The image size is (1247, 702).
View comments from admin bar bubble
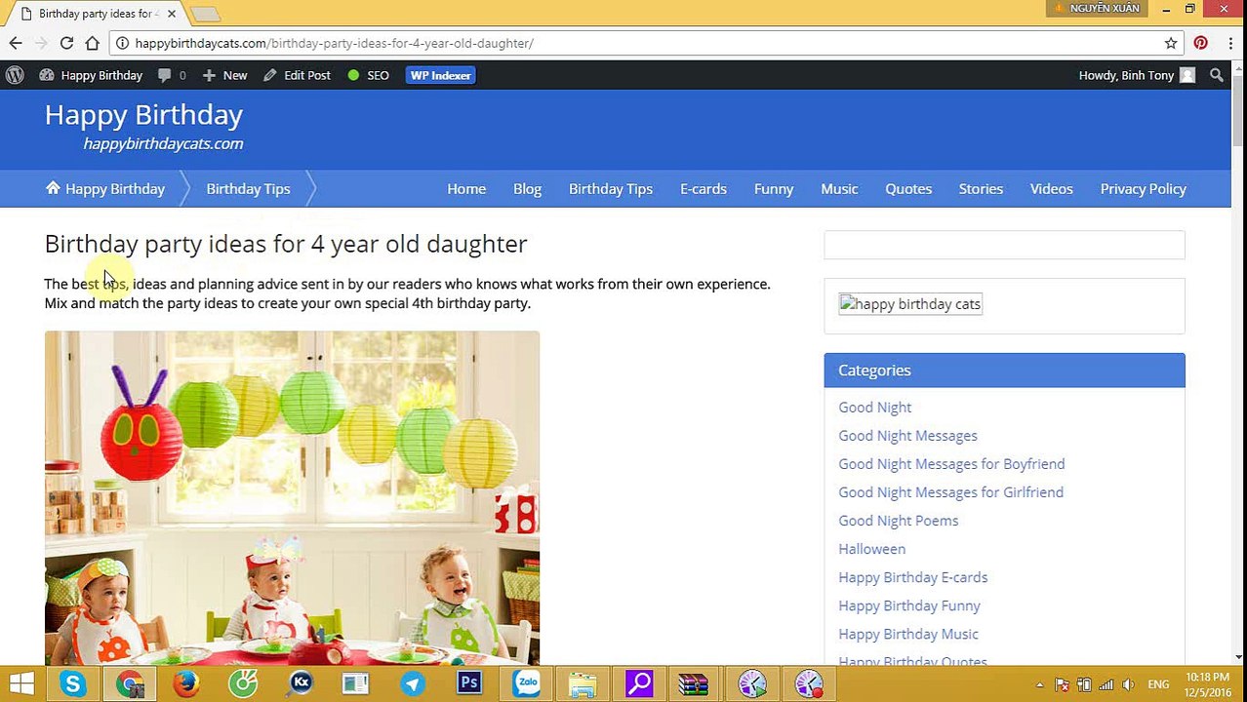click(x=172, y=75)
